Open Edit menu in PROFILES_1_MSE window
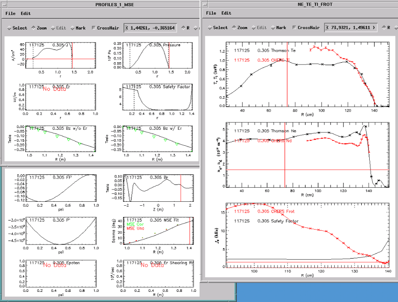The width and height of the screenshot is (398, 302). tap(26, 13)
